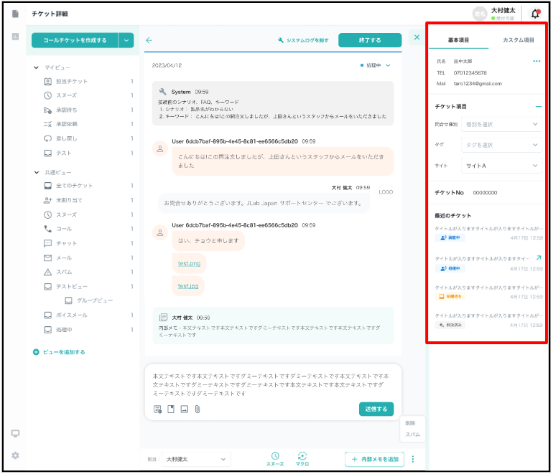Collapse the 共通ビュー tree group
Image resolution: width=553 pixels, height=474 pixels.
[37, 172]
